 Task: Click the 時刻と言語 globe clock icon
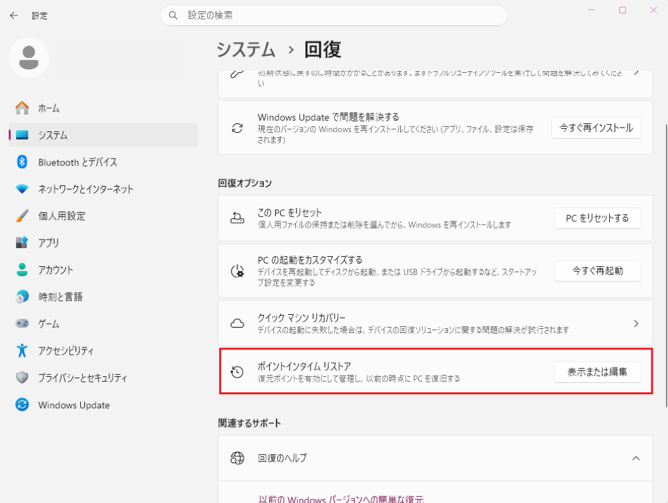[22, 297]
